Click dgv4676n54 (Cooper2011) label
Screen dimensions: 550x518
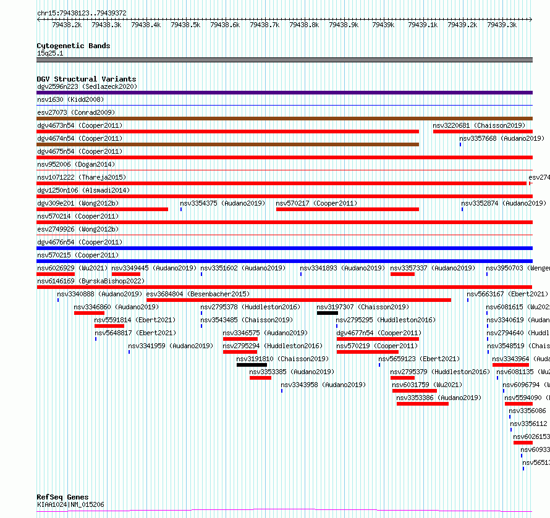click(x=80, y=242)
